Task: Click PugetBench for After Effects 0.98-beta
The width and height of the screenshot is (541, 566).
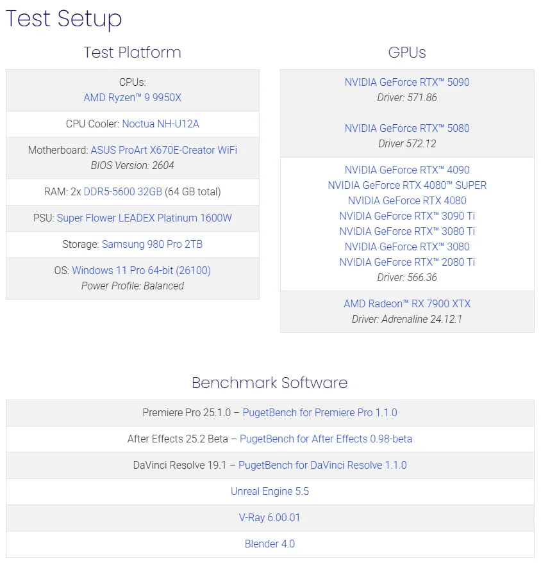Action: (x=326, y=439)
